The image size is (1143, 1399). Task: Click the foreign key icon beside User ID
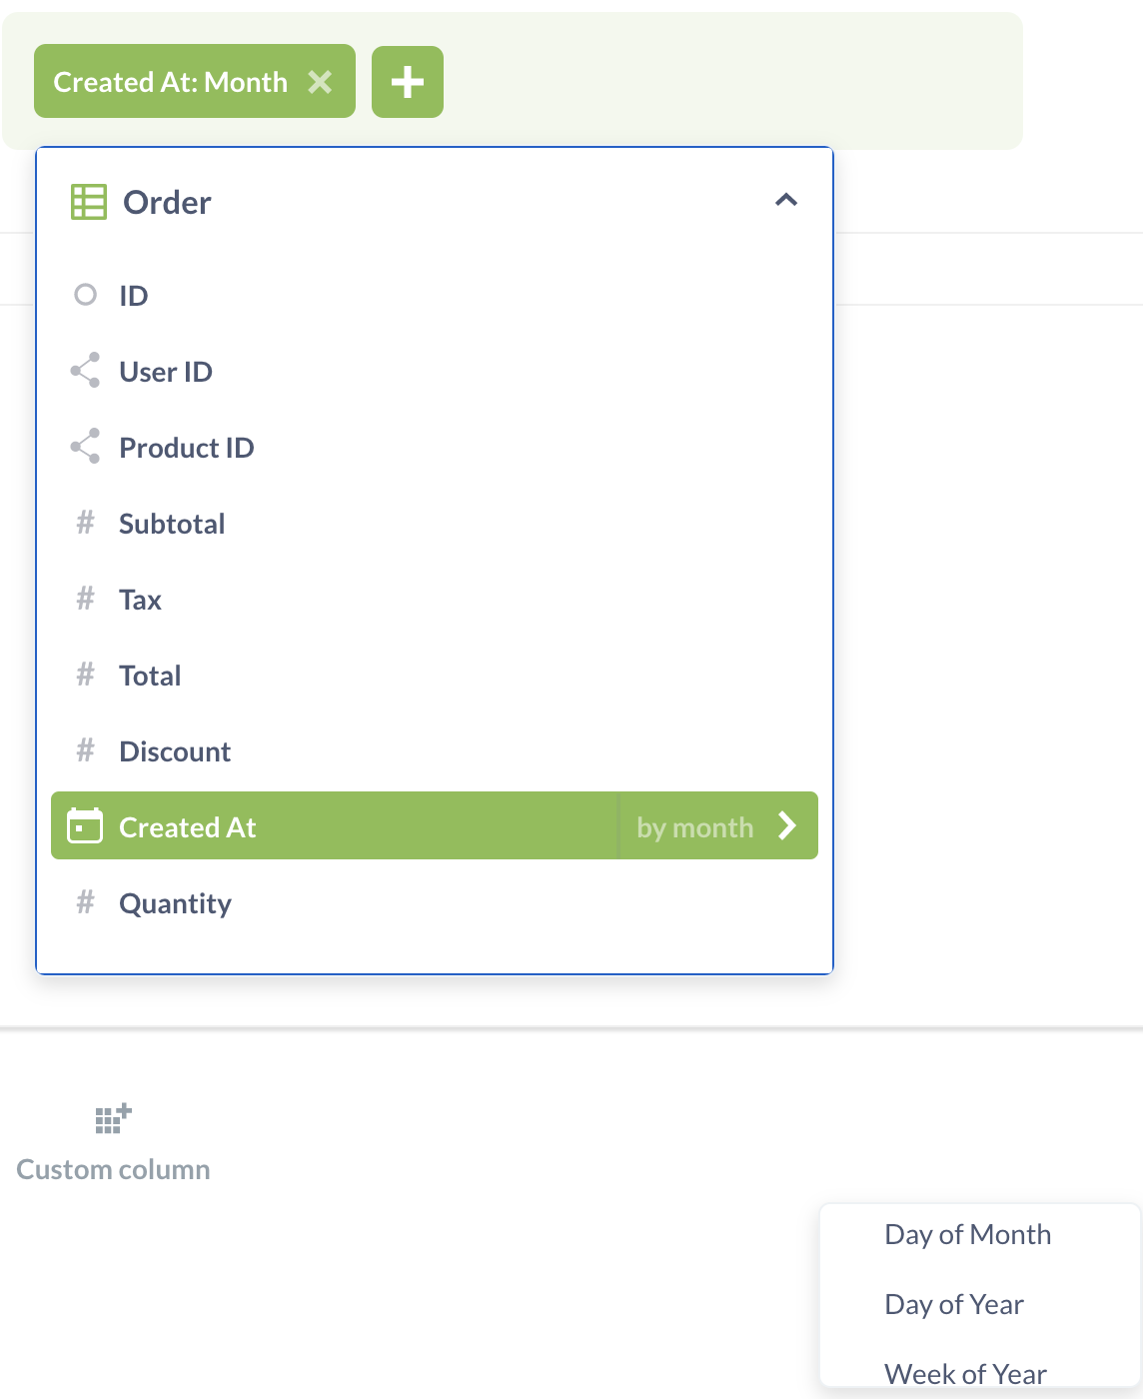coord(86,371)
